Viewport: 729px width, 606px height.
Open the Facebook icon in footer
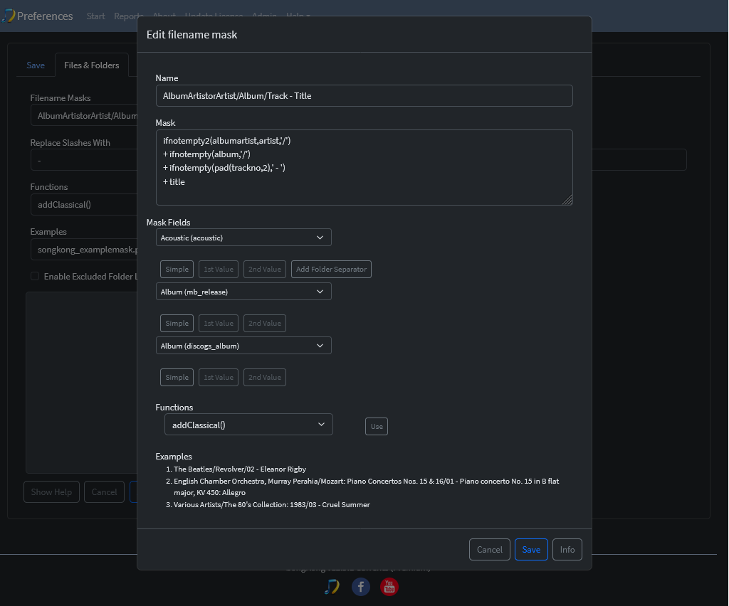(361, 587)
